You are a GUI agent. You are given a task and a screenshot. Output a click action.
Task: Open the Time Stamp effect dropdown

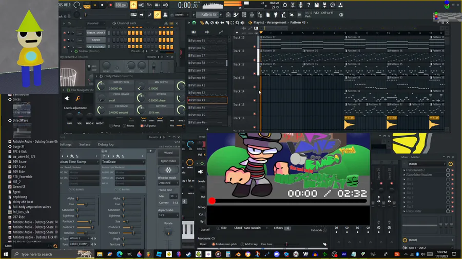pos(79,162)
